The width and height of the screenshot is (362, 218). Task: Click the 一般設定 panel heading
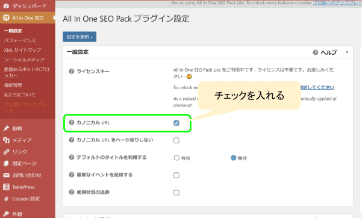click(78, 52)
